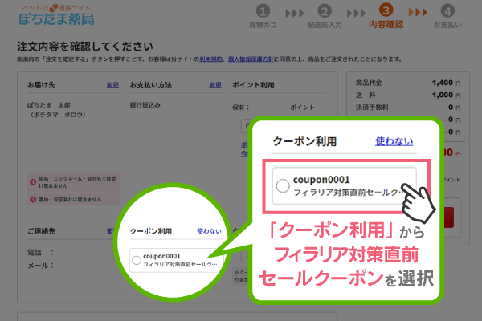Click the 保有： points label

(x=241, y=108)
